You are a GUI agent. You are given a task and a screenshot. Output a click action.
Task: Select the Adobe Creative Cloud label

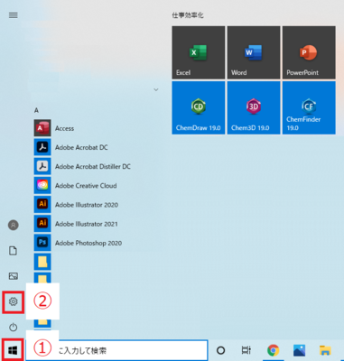(x=86, y=186)
